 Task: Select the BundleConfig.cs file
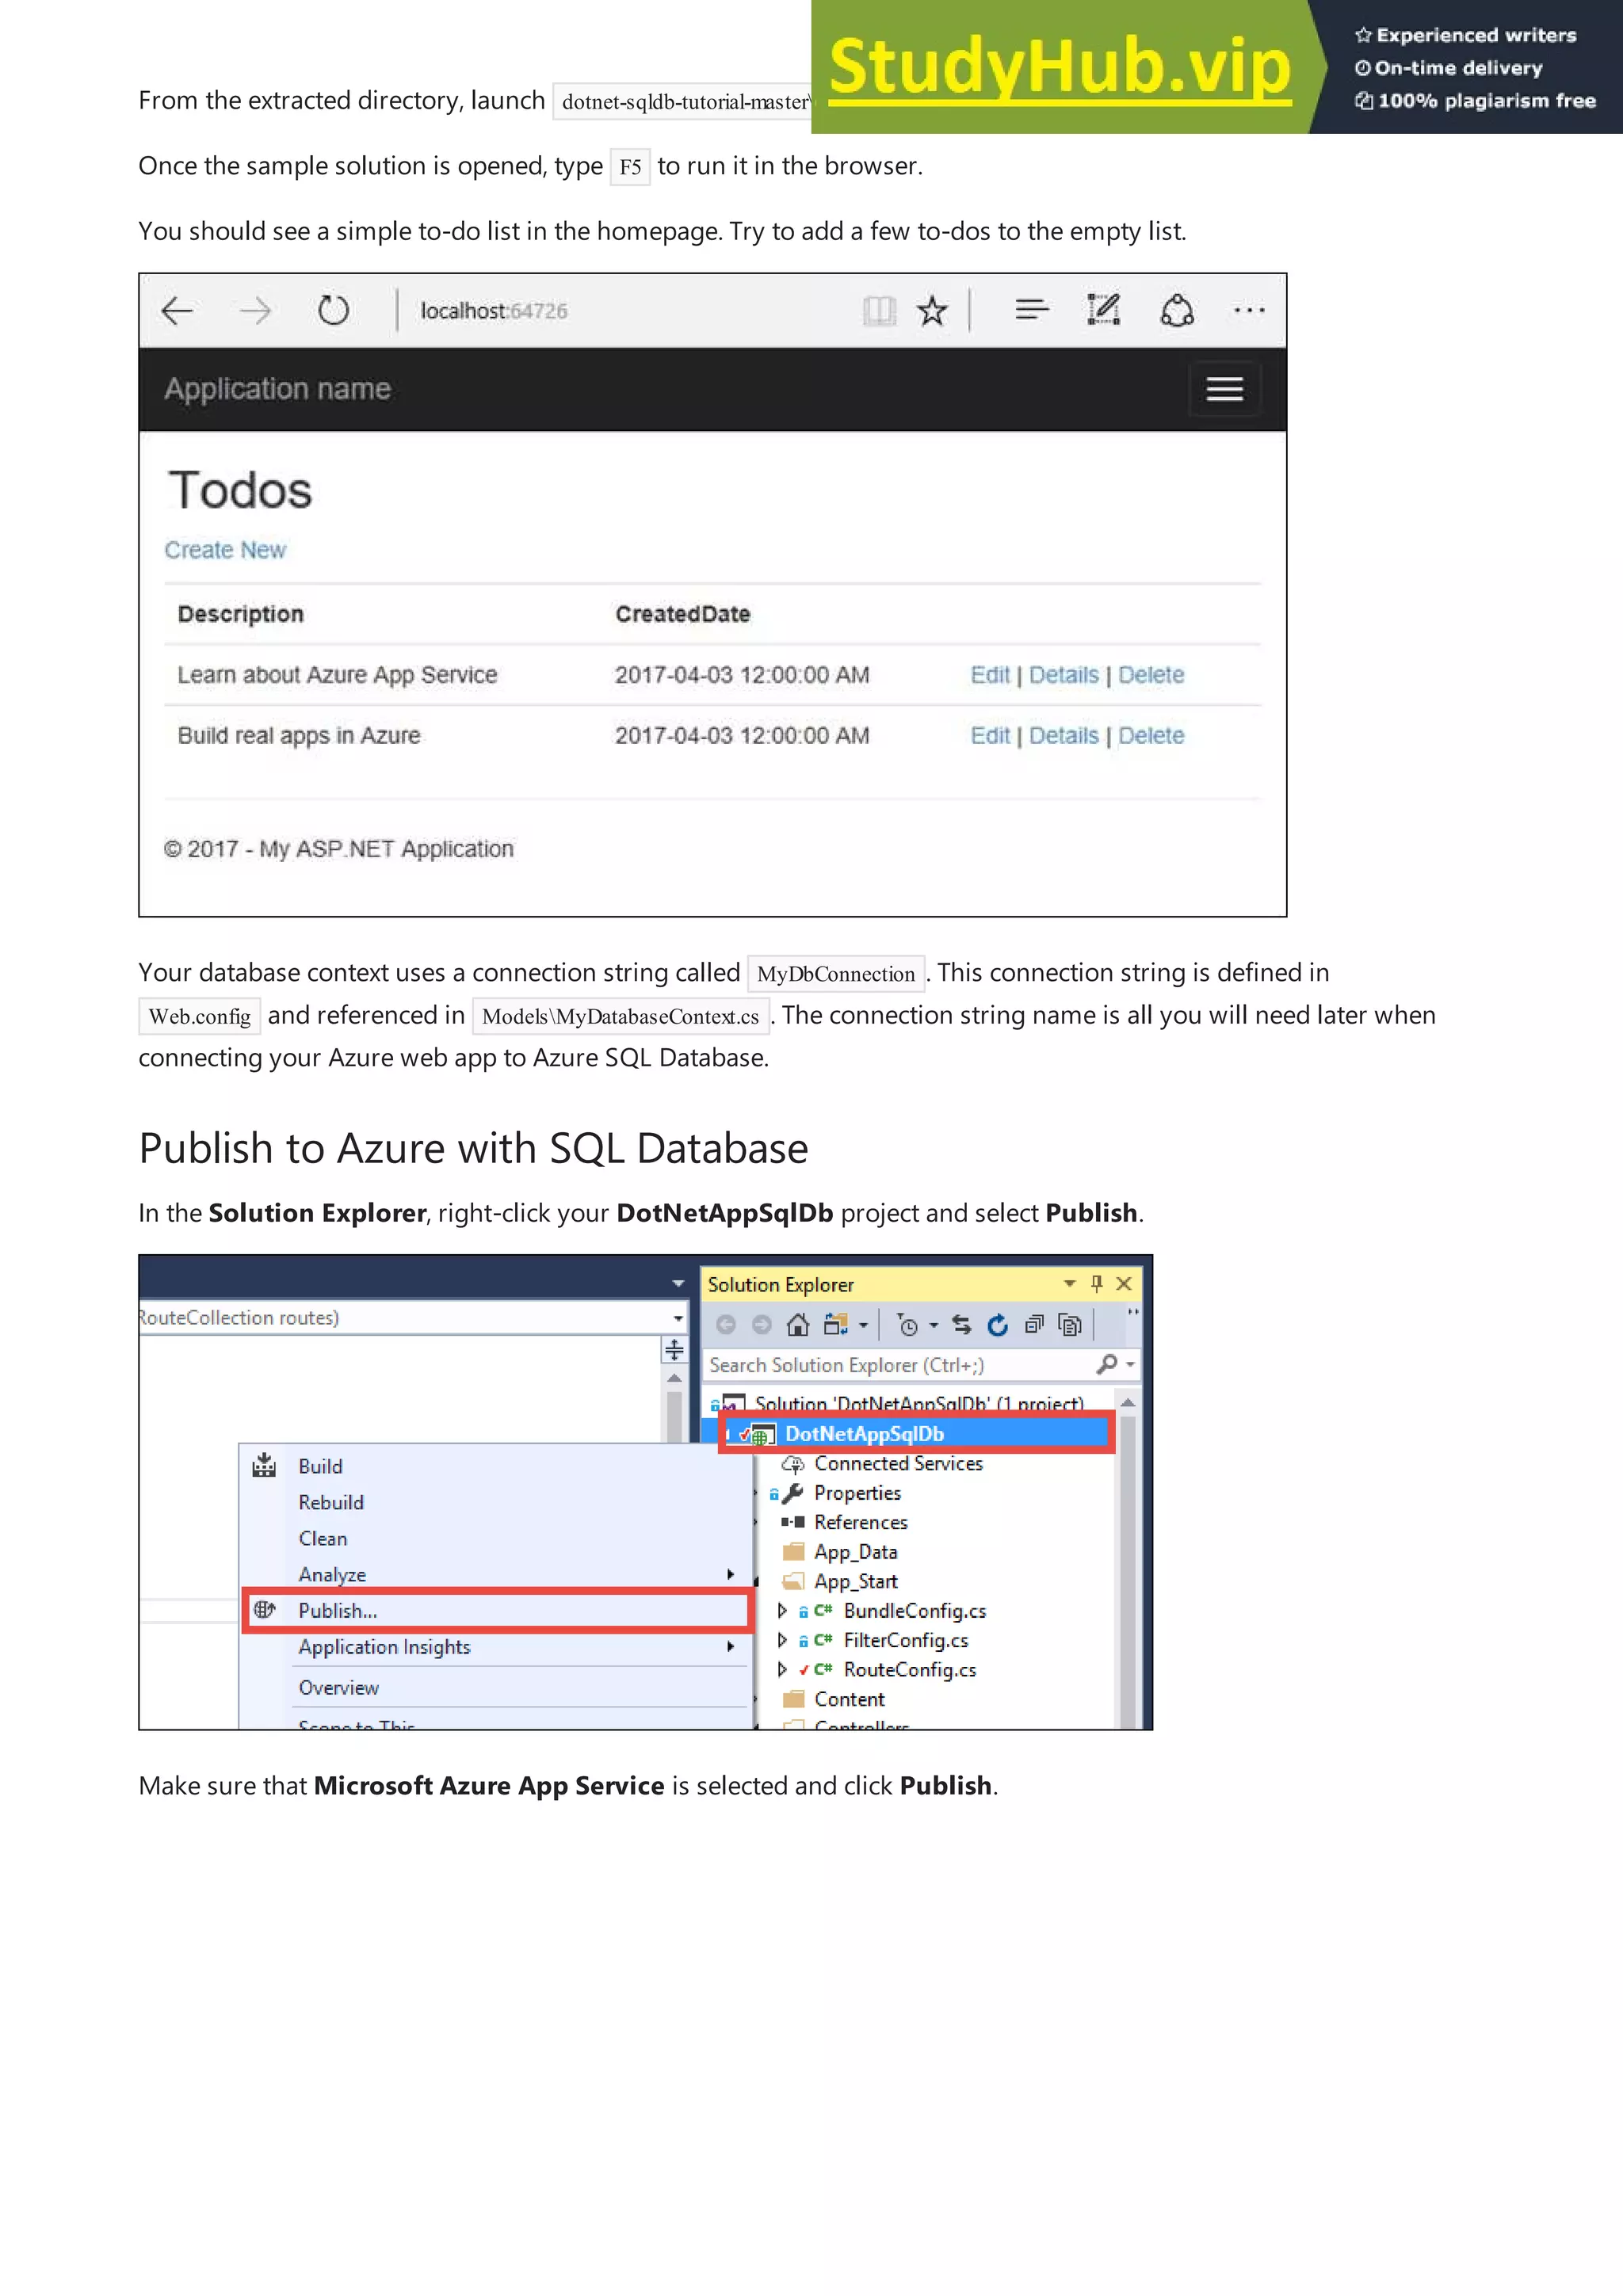tap(914, 1611)
